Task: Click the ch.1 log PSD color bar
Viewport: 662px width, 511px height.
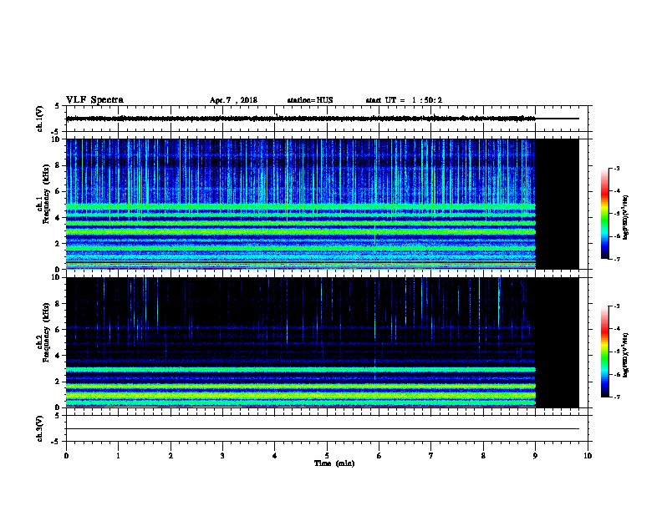Action: [604, 214]
